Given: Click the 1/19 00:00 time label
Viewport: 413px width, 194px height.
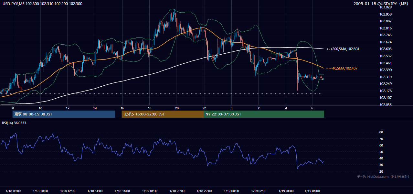Looking at the screenshot, I should pyautogui.click(x=231, y=191).
